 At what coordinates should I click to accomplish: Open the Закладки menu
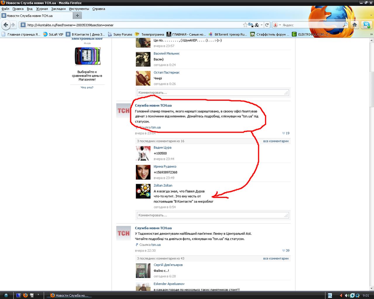58,9
